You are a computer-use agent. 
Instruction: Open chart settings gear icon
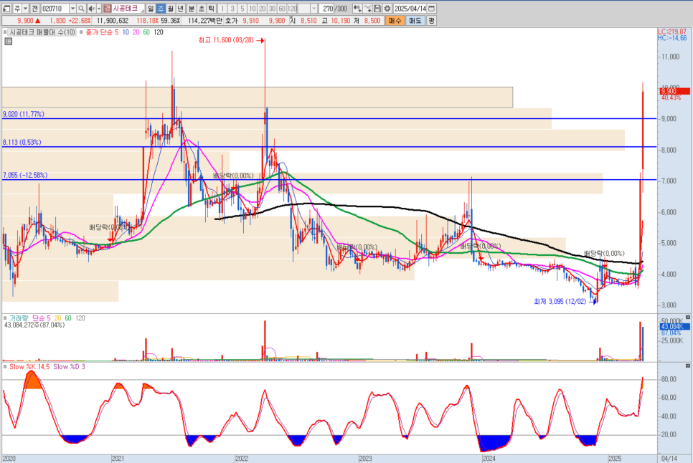[387, 9]
